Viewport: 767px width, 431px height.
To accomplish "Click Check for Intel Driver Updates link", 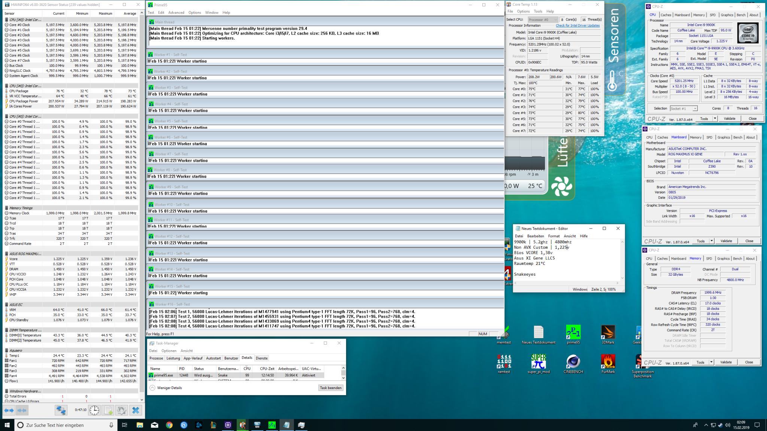I will [577, 25].
